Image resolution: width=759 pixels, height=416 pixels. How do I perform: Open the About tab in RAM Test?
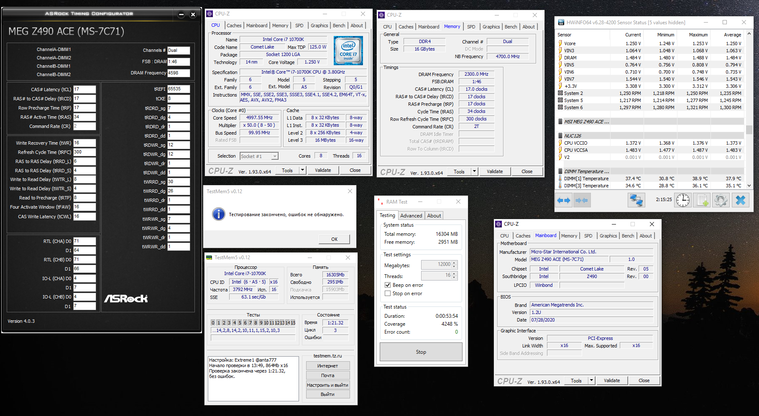(434, 216)
